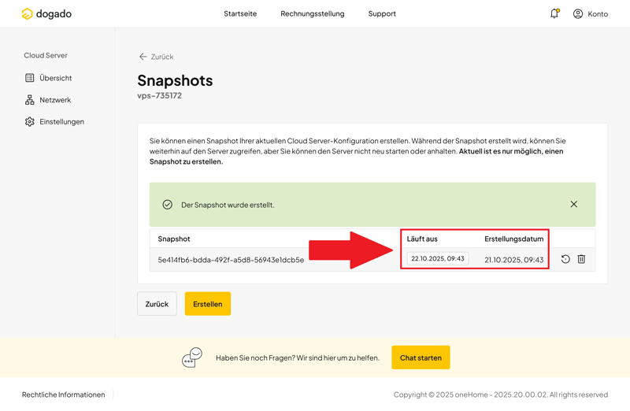Dismiss the snapshot created success message

573,205
